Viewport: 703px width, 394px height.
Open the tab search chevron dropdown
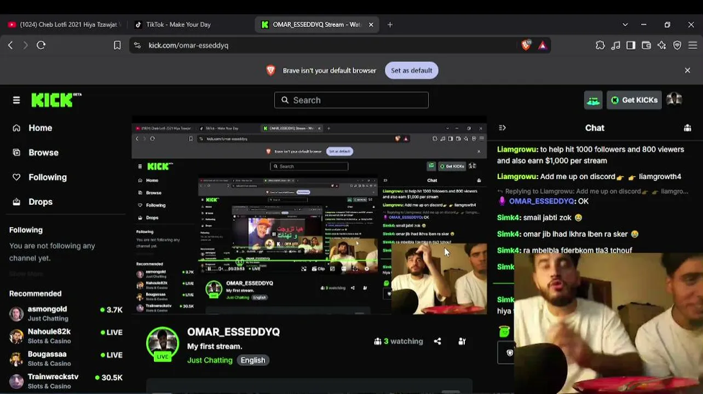point(625,25)
